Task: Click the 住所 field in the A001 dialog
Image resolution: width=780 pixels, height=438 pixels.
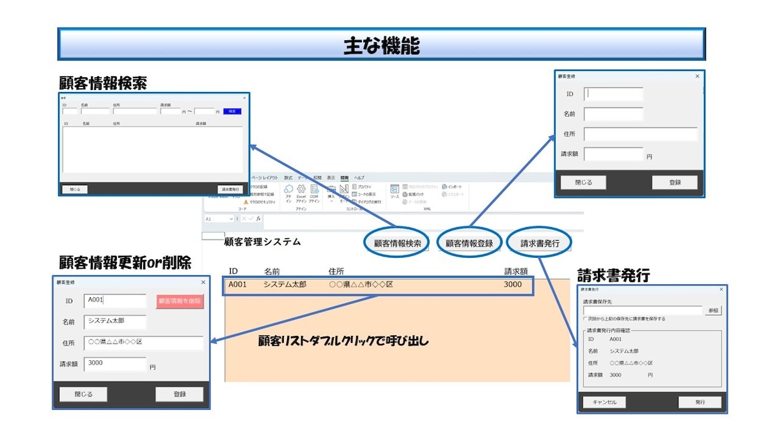Action: coord(143,343)
